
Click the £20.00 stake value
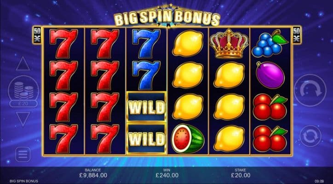point(241,176)
